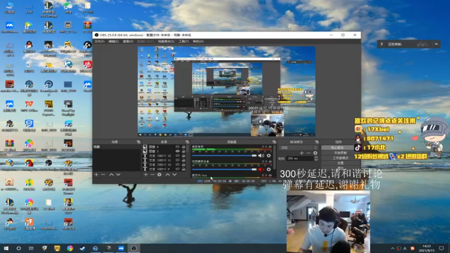Screen dimensions: 450x253
Task: Click the Audio Mixer scrollbar
Action: click(274, 157)
